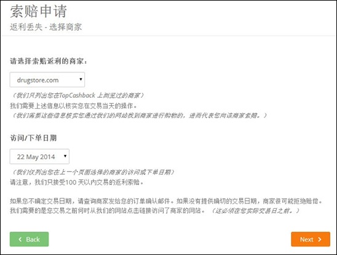The height and width of the screenshot is (255, 337).
Task: Click the 100 天以内 claim notice text
Action: (x=76, y=182)
